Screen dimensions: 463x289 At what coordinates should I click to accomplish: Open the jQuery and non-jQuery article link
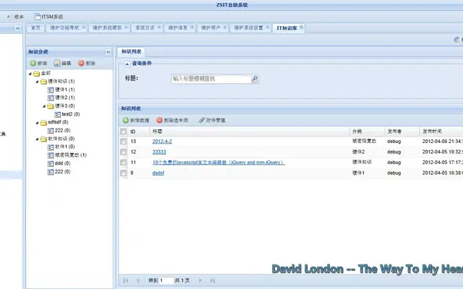[218, 163]
